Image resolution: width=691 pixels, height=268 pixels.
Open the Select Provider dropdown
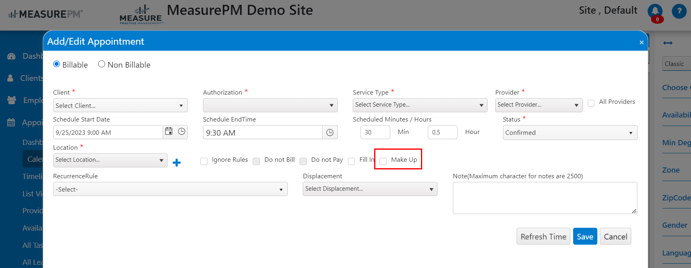[x=539, y=105]
